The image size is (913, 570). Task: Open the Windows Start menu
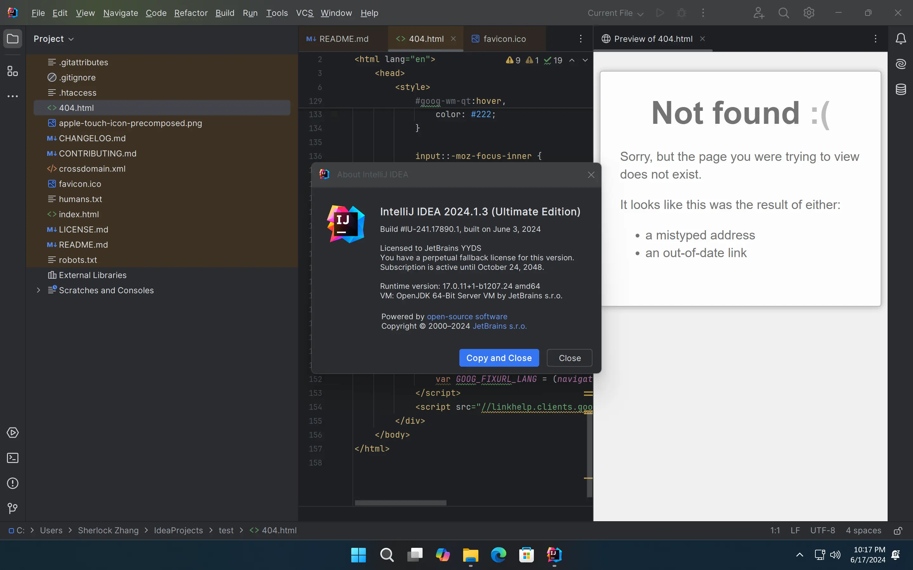pos(358,555)
